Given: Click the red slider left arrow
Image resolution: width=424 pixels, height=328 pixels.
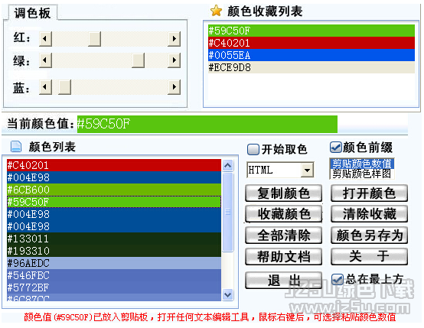Looking at the screenshot, I should pos(45,39).
